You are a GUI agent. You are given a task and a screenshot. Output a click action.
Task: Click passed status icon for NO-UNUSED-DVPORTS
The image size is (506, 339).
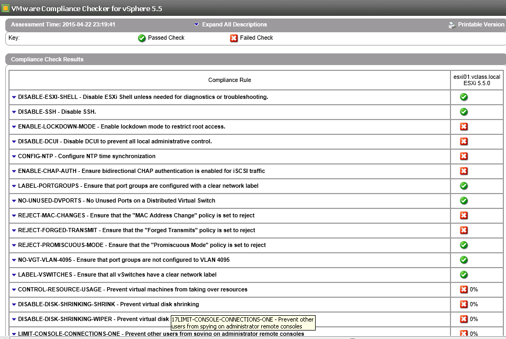464,200
